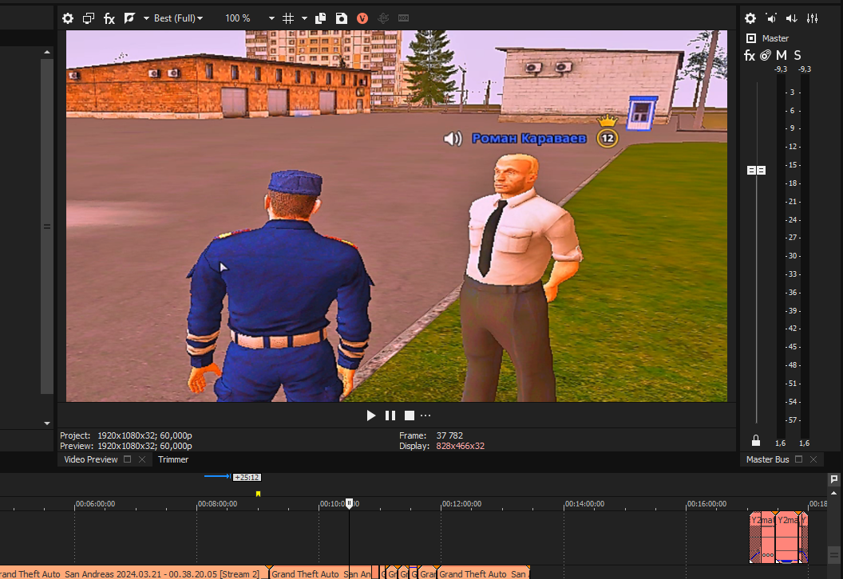Expand the 100 % zoom level dropdown
The width and height of the screenshot is (843, 579).
coord(271,18)
